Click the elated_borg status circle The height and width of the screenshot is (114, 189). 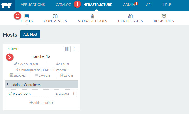(x=10, y=93)
